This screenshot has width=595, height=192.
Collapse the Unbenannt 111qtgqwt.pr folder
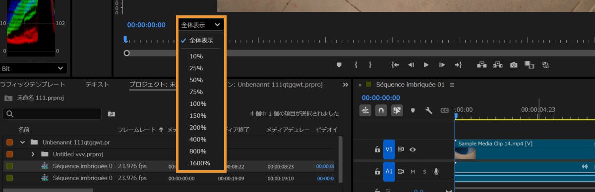[x=22, y=142]
